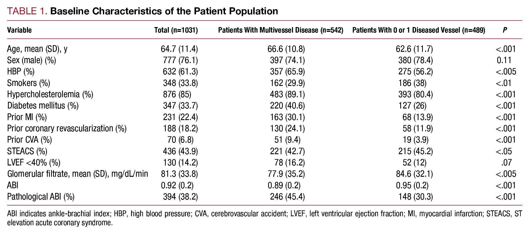Click the 'Smokers (%)' row label
The width and height of the screenshot is (526, 236).
point(28,83)
